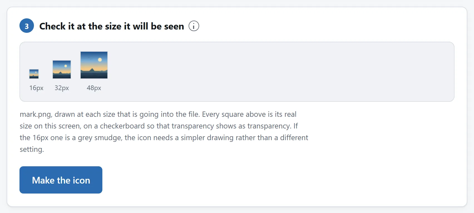This screenshot has height=213, width=474.
Task: Click the "Check it at the size" heading
Action: click(x=112, y=26)
